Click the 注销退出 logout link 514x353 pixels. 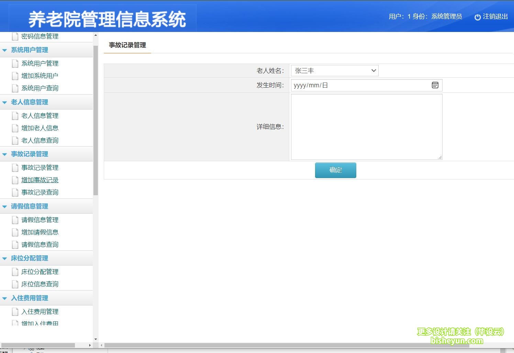click(x=495, y=16)
